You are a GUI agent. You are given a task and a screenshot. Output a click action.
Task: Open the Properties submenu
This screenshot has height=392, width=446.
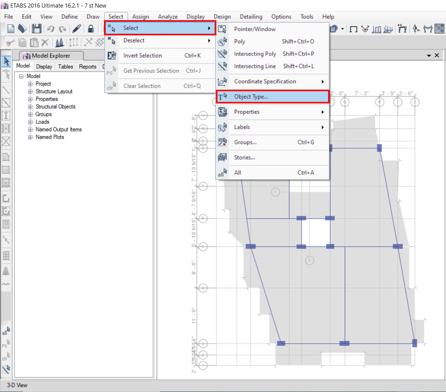click(247, 112)
